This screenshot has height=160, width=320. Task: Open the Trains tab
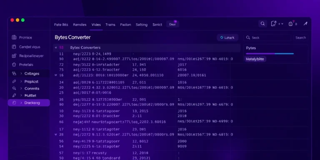[110, 25]
